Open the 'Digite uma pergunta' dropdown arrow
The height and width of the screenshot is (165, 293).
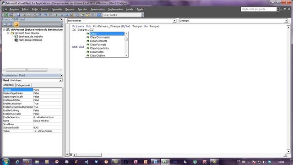coord(278,9)
